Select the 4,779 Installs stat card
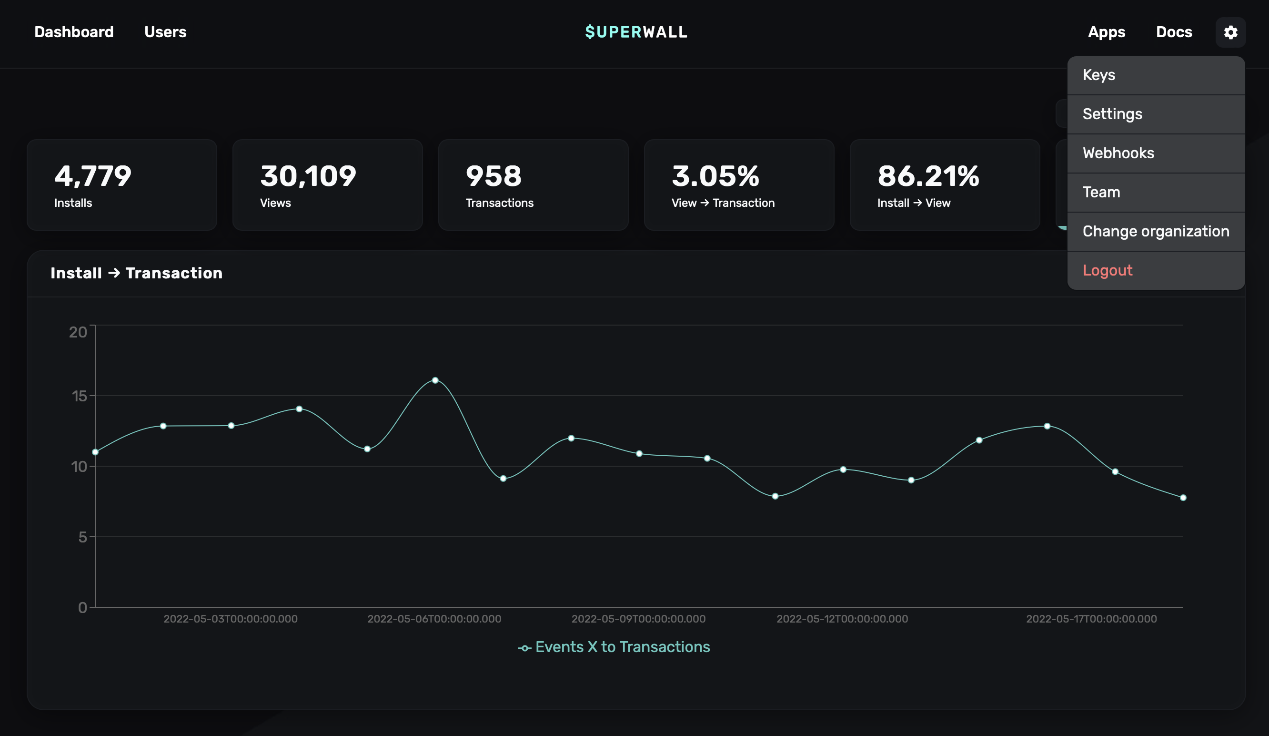Screen dimensions: 1269x736 click(x=122, y=185)
